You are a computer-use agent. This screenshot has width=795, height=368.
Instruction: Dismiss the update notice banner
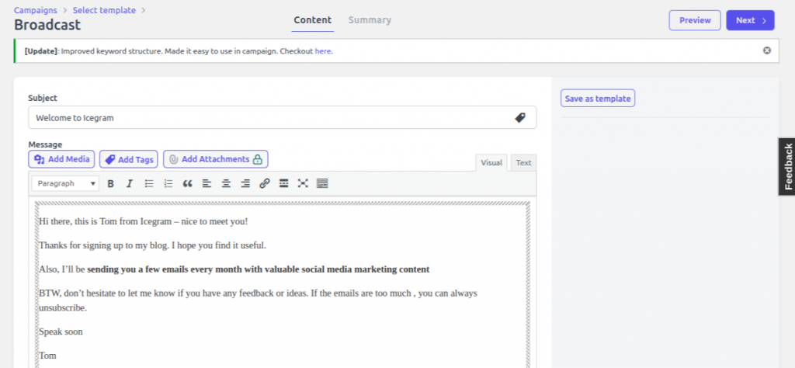point(767,50)
